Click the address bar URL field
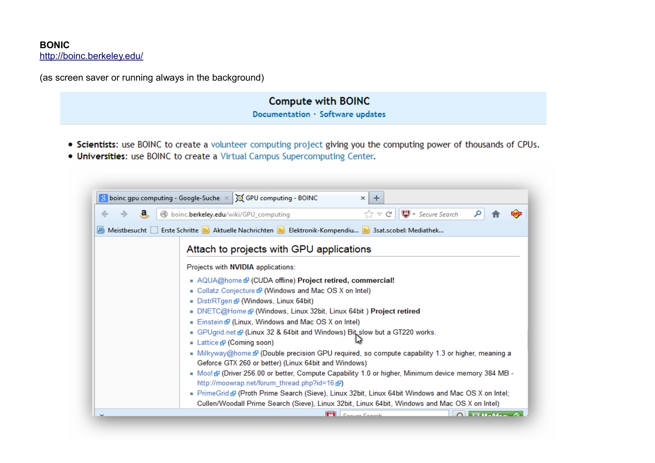Image resolution: width=655 pixels, height=463 pixels. (x=261, y=214)
